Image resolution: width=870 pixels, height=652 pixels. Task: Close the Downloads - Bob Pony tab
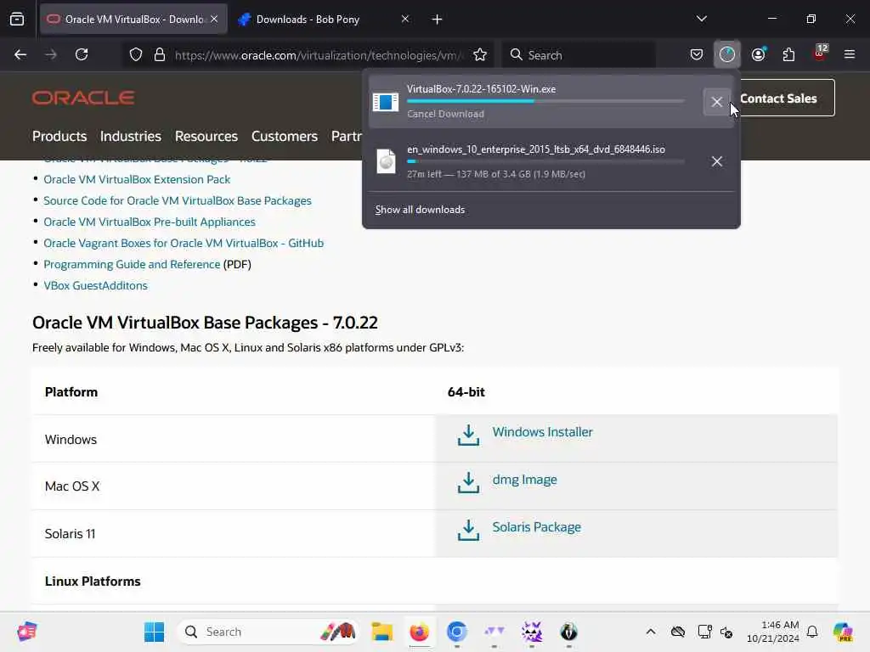[x=405, y=19]
